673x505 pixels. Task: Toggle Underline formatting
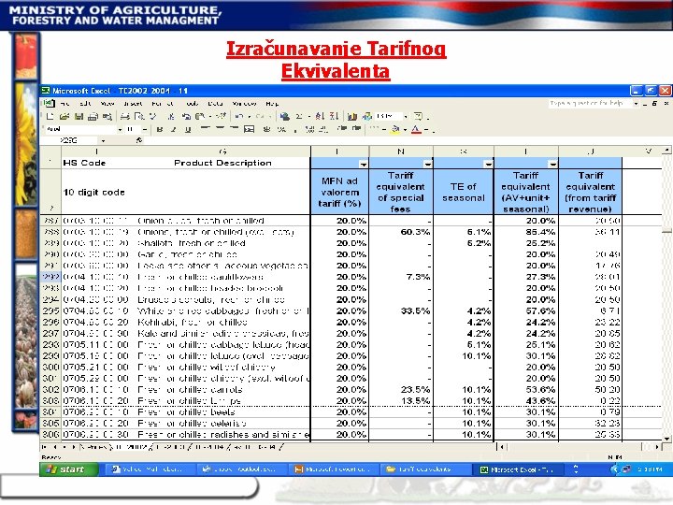pyautogui.click(x=188, y=129)
